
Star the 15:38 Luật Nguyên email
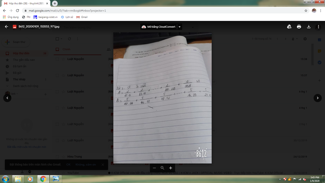pyautogui.click(x=63, y=59)
